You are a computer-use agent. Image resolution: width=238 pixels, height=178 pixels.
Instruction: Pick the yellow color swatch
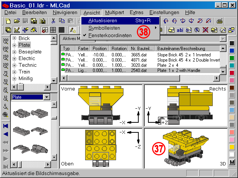(x=232, y=147)
